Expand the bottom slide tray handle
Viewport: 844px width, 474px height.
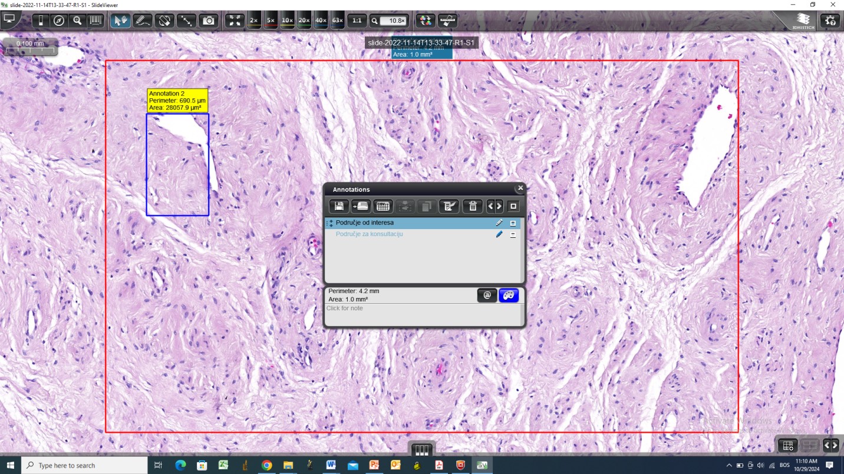[x=421, y=450]
